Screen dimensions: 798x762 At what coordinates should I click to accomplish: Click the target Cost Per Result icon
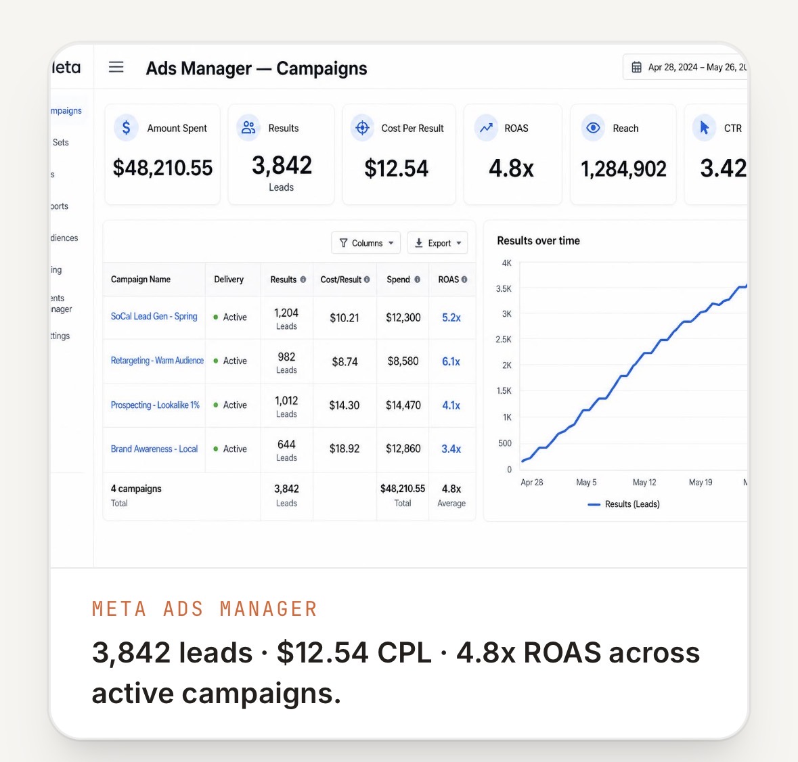(362, 128)
